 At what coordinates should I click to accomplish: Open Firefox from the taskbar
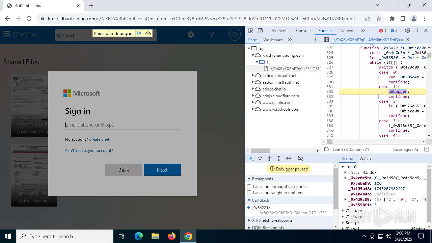point(172,236)
